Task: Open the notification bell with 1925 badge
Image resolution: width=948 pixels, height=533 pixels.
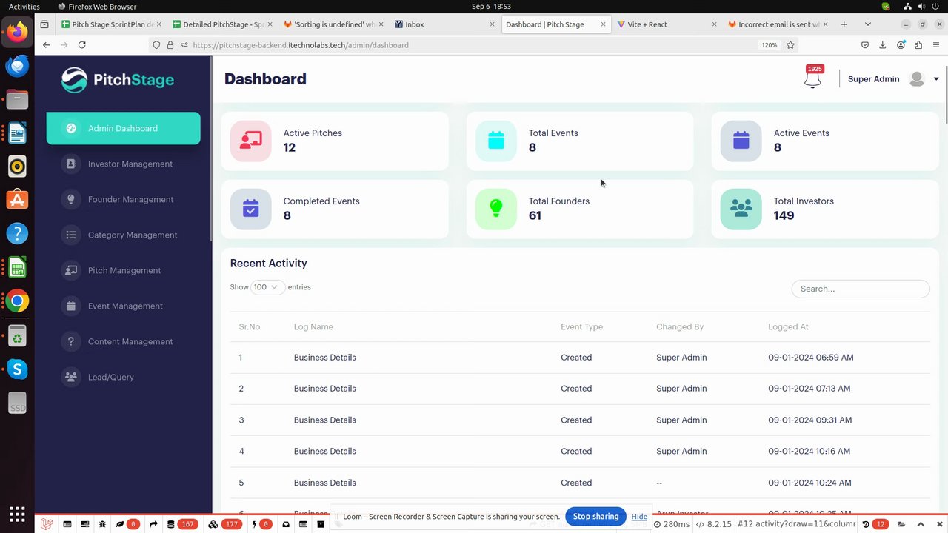Action: click(812, 77)
